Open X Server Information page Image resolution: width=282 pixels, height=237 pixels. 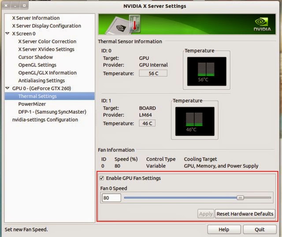click(x=36, y=18)
